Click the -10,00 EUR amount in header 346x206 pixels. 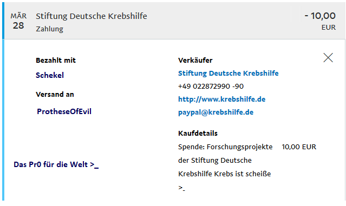tap(320, 21)
